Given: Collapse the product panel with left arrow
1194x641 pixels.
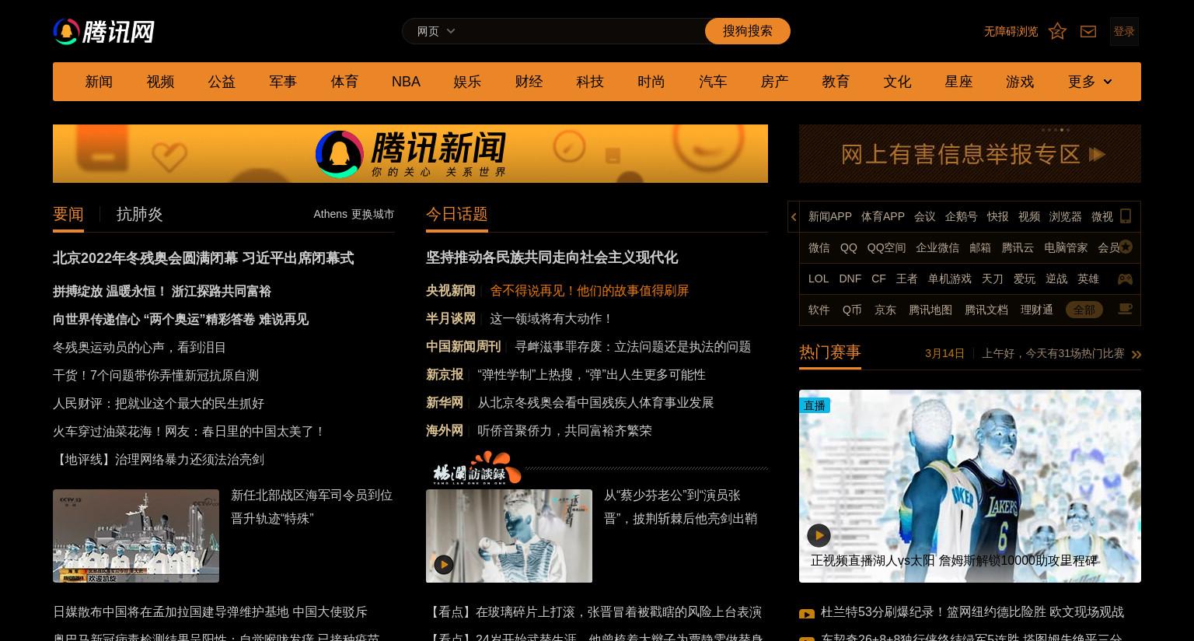Looking at the screenshot, I should 794,217.
